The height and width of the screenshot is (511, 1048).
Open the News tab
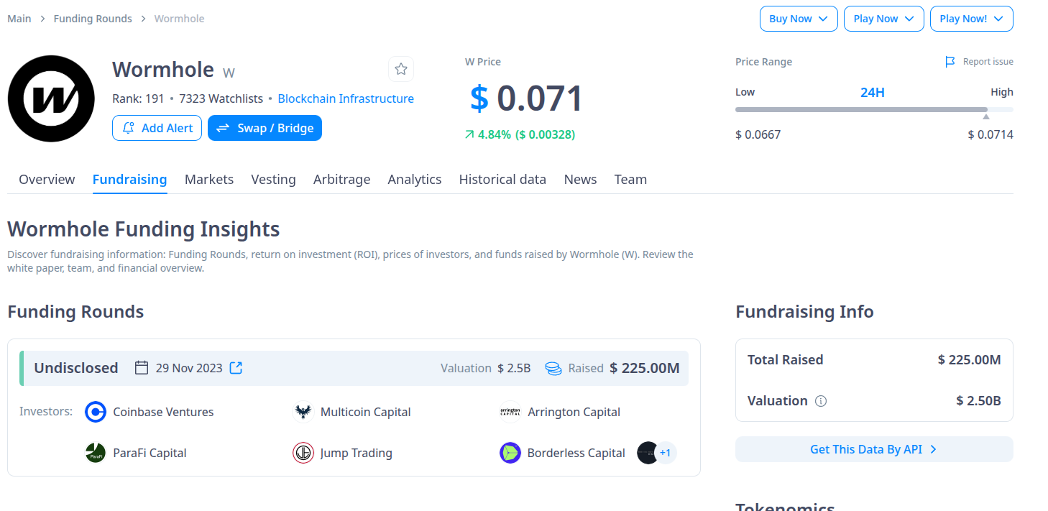(x=580, y=180)
